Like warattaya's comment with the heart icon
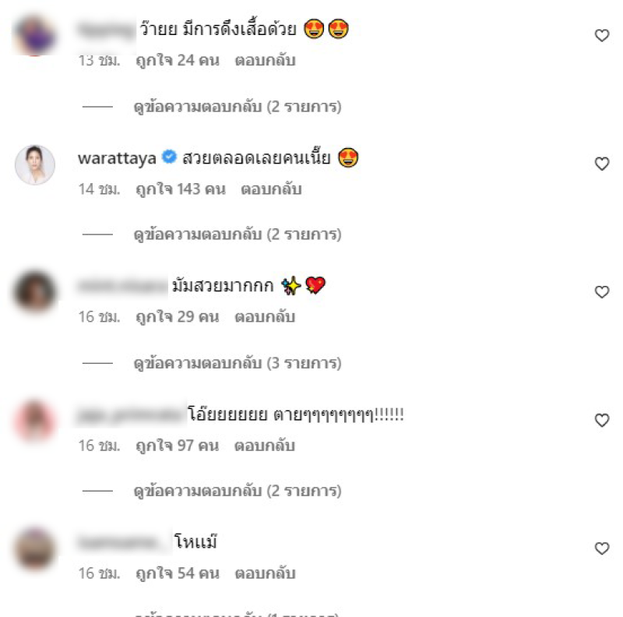 click(601, 164)
